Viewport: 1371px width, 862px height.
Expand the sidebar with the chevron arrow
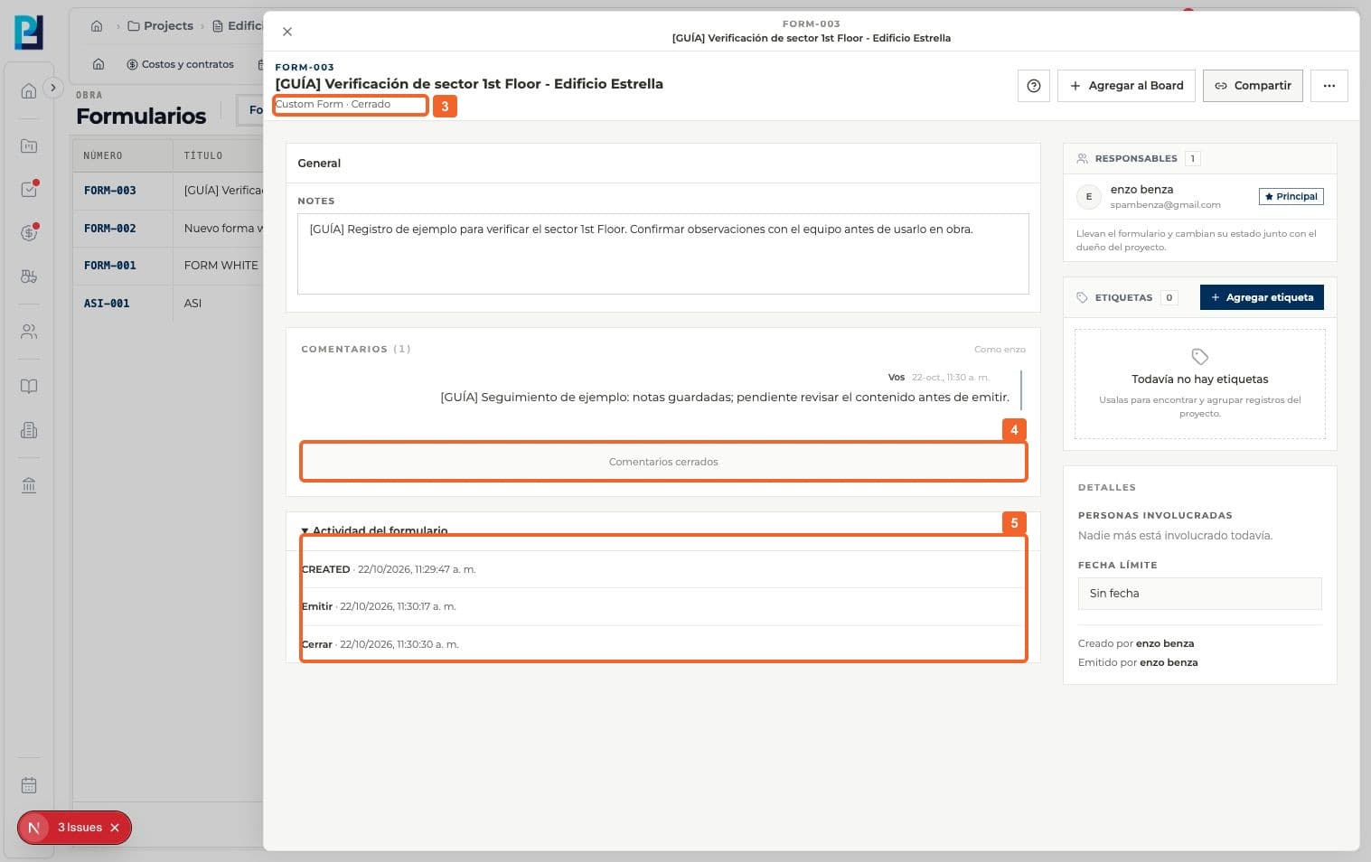pos(53,88)
